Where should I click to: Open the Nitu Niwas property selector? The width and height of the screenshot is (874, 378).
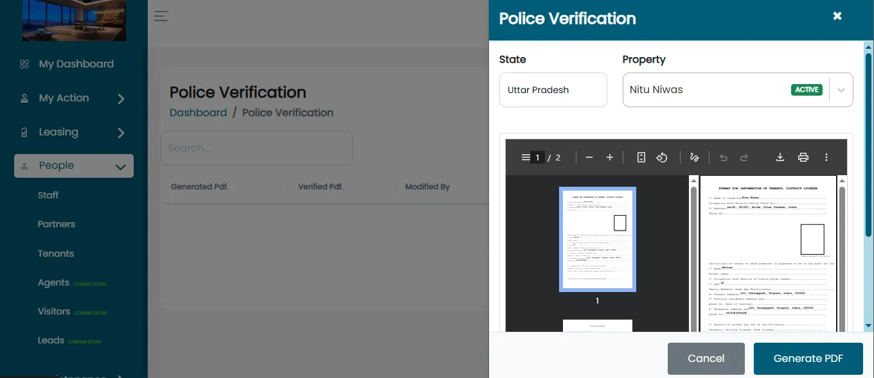(x=738, y=90)
